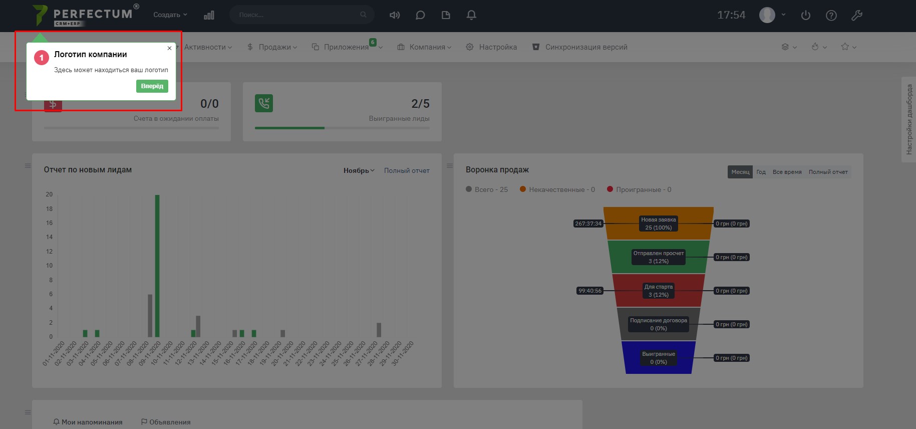Screen dimensions: 916x429
Task: Expand the Создать dropdown
Action: pyautogui.click(x=170, y=15)
